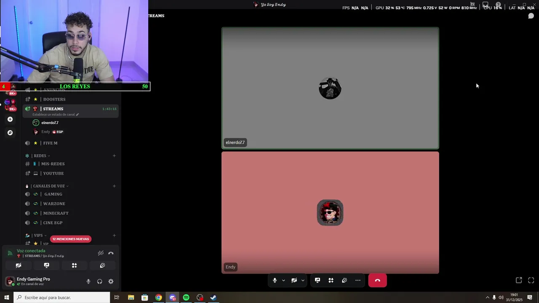This screenshot has width=539, height=303.
Task: Focus the elnerdo7.7 video tile
Action: [x=330, y=88]
